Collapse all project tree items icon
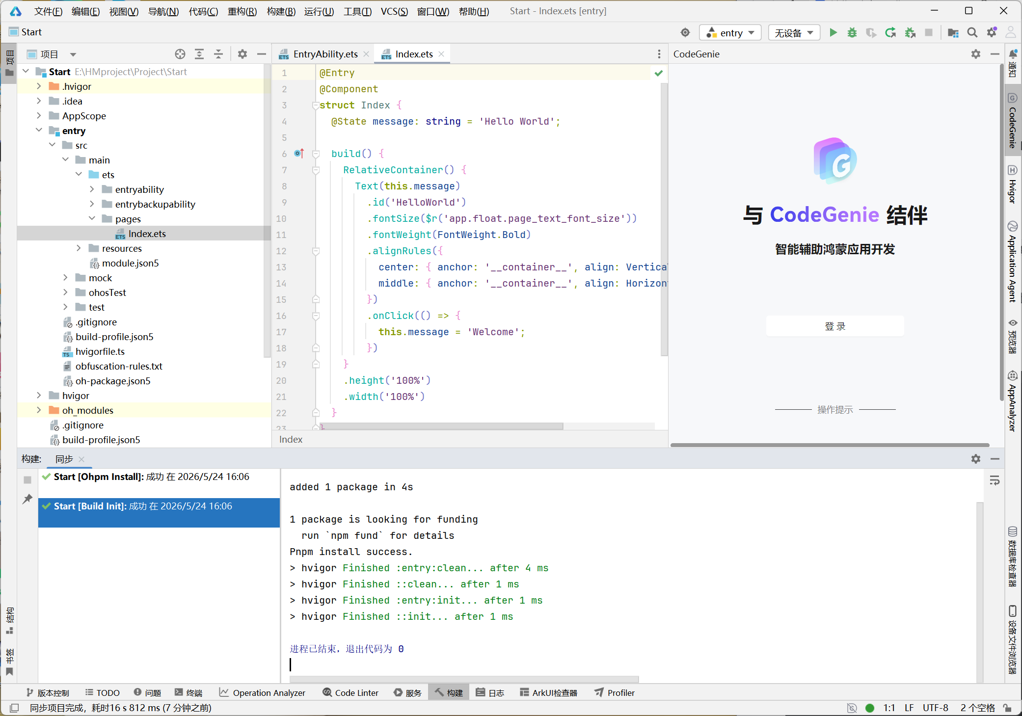1022x716 pixels. 218,54
